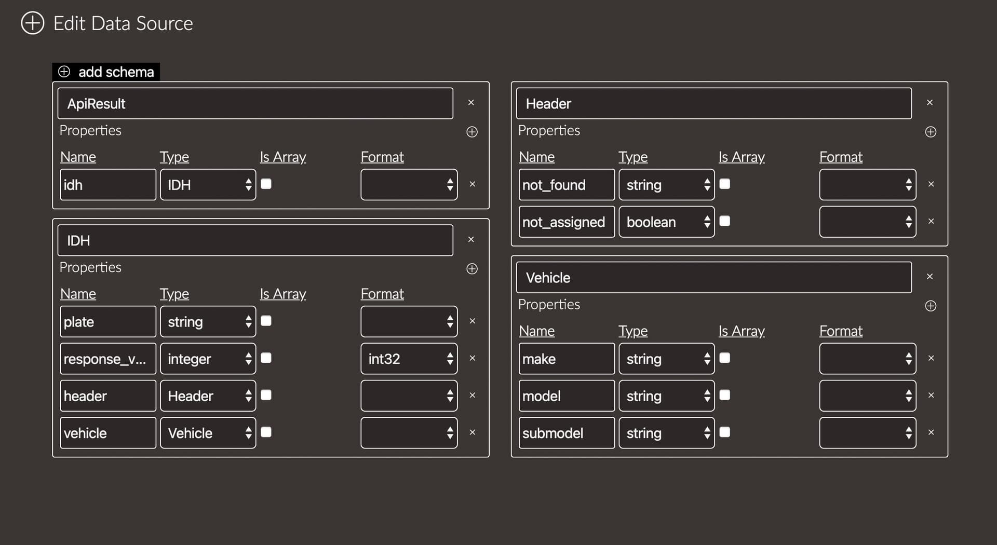Add a property to the Header schema

930,132
